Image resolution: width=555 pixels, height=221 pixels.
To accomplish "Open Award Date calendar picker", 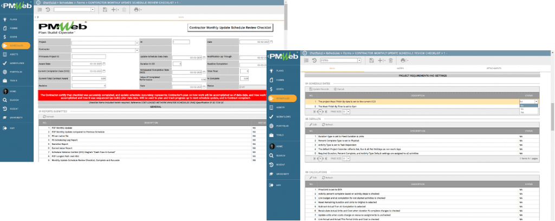I will 104,64.
